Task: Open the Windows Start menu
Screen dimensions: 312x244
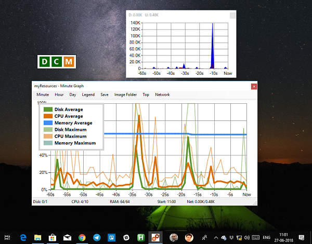Action: (8, 237)
